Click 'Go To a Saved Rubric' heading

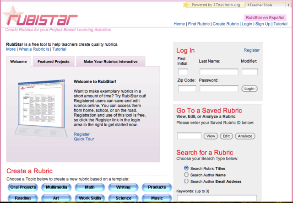[209, 111]
